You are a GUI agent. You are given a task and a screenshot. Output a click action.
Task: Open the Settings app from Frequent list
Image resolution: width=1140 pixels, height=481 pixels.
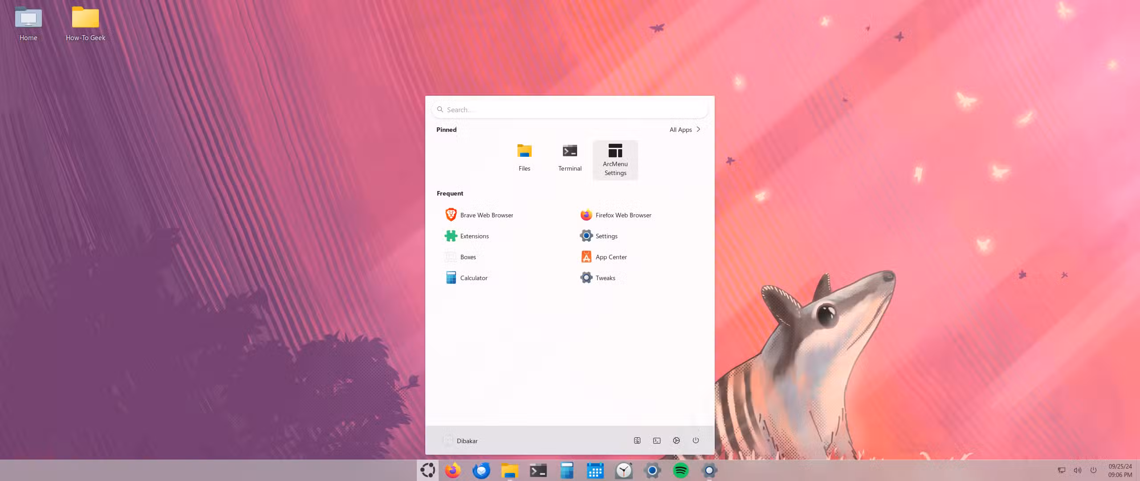[607, 236]
